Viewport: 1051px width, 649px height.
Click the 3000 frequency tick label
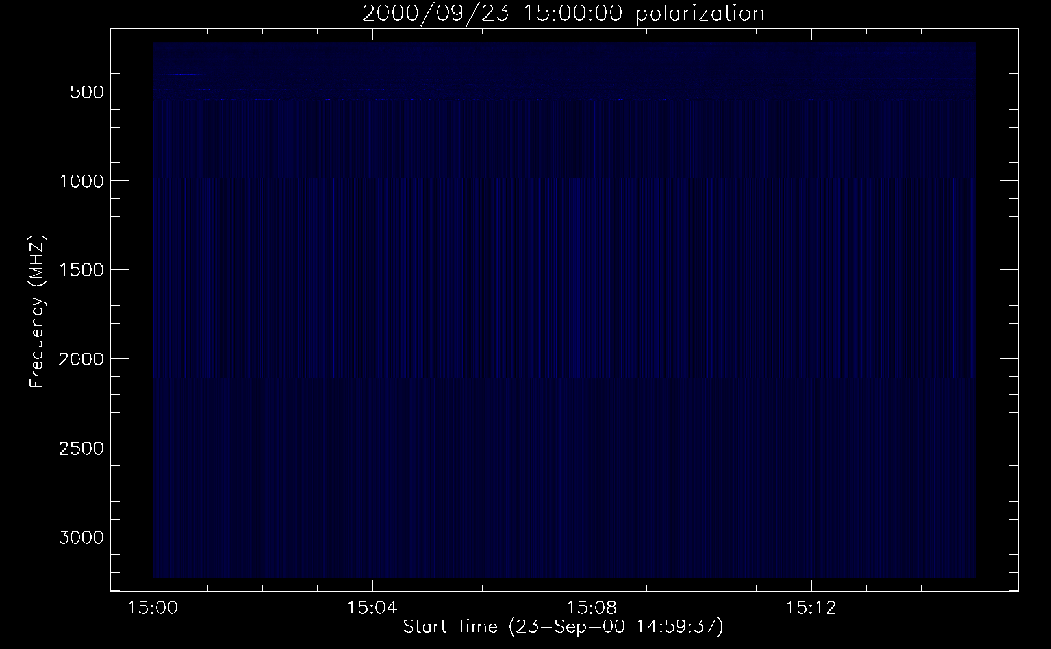[81, 537]
